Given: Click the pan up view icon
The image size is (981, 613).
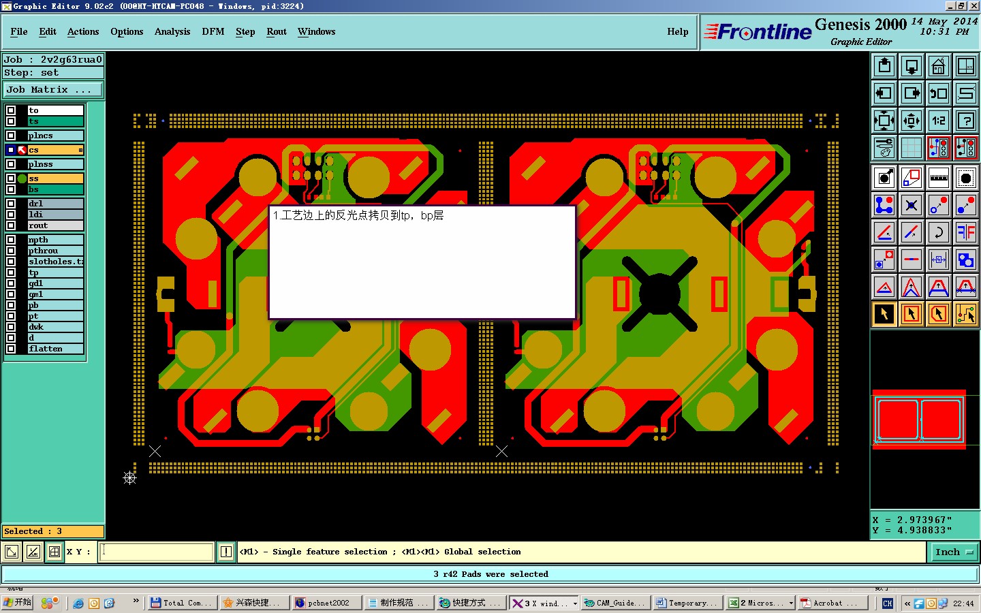Looking at the screenshot, I should click(884, 66).
